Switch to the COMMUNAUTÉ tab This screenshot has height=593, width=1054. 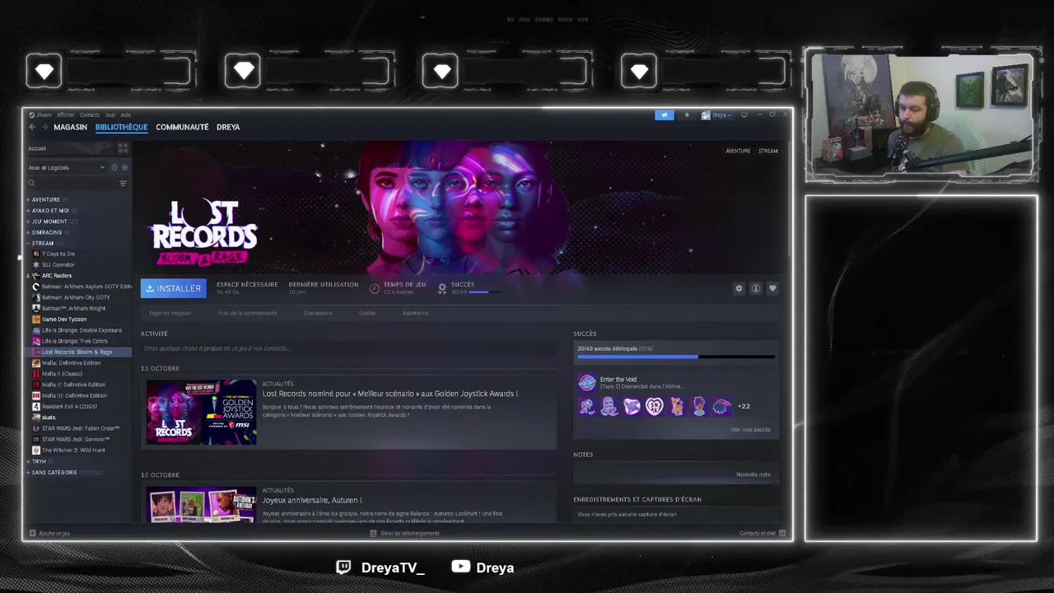[182, 127]
